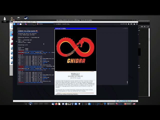Click the Nmap desktop icon

tap(5, 19)
